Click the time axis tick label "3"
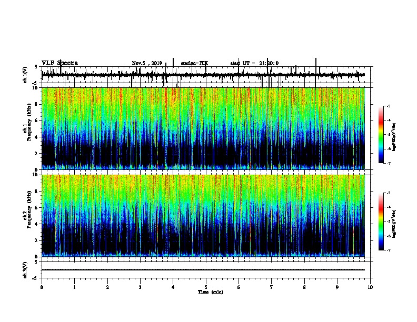417x322 pixels. click(x=140, y=287)
